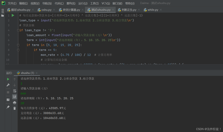Open the 代码(C) menu
This screenshot has width=223, height=132.
tap(59, 3)
